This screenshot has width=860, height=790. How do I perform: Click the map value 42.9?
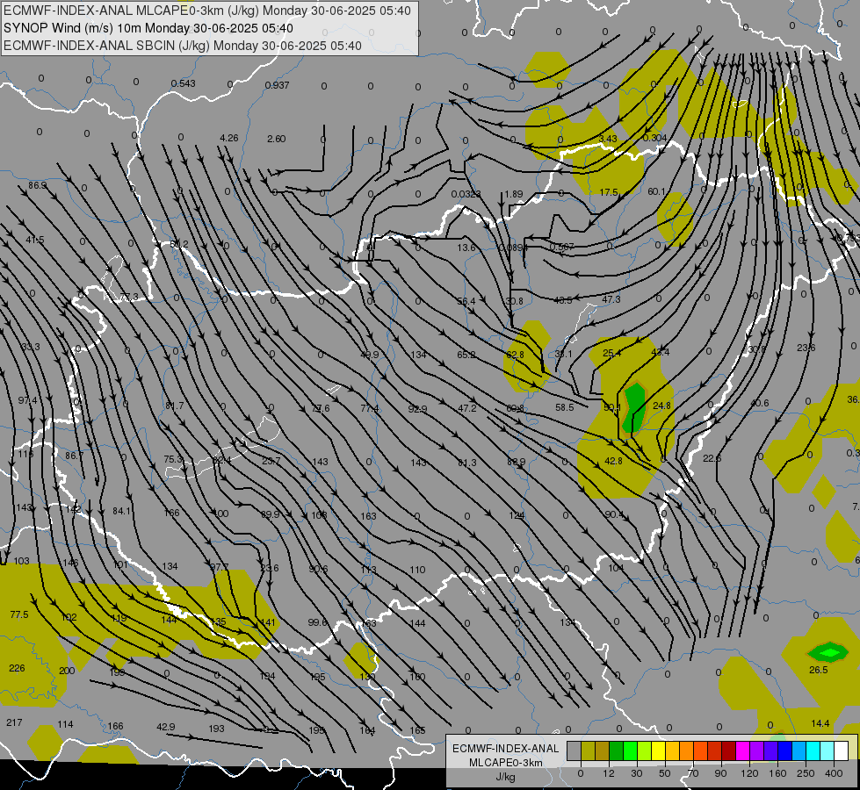click(x=166, y=727)
